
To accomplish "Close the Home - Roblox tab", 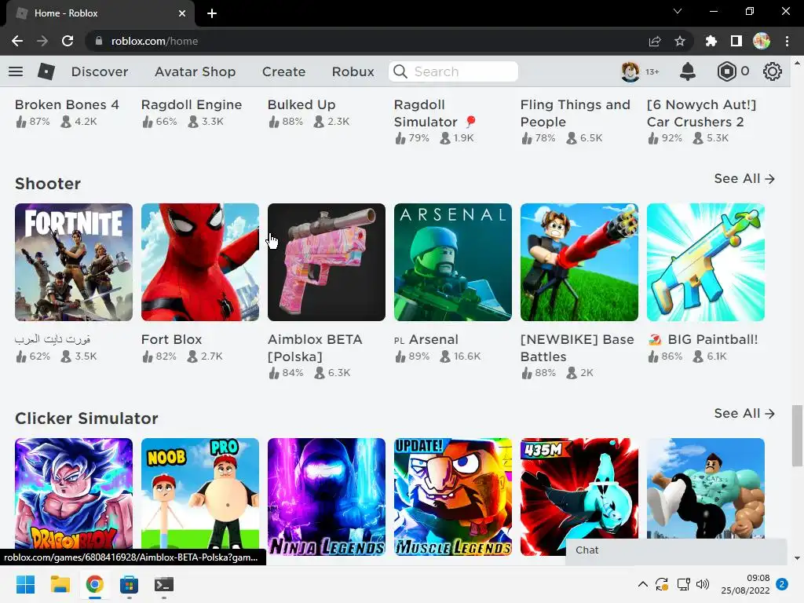I will 182,13.
